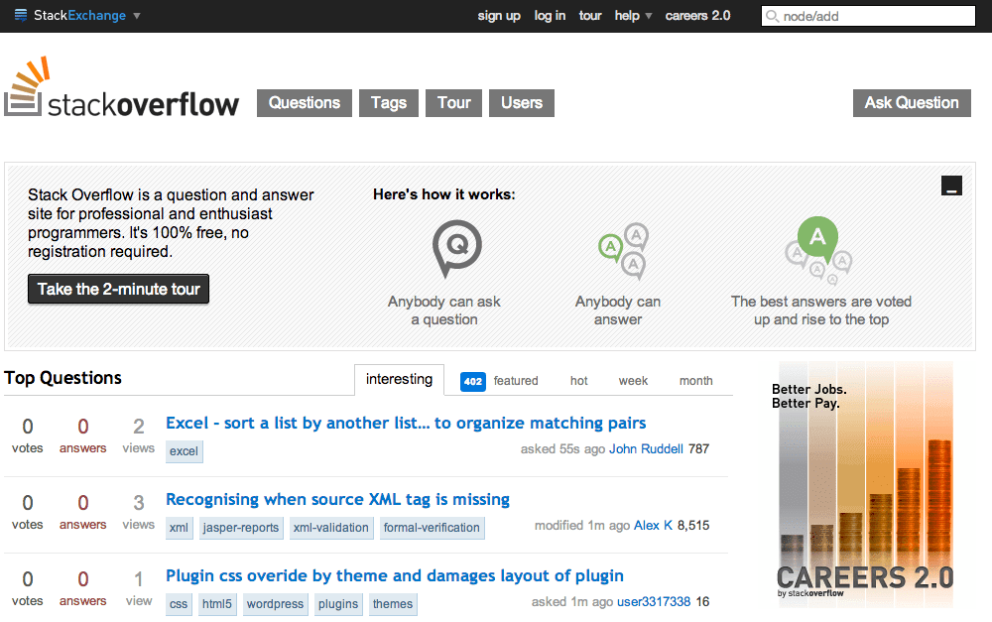Open Plugin css overide by theme question
The image size is (992, 622).
pos(394,575)
